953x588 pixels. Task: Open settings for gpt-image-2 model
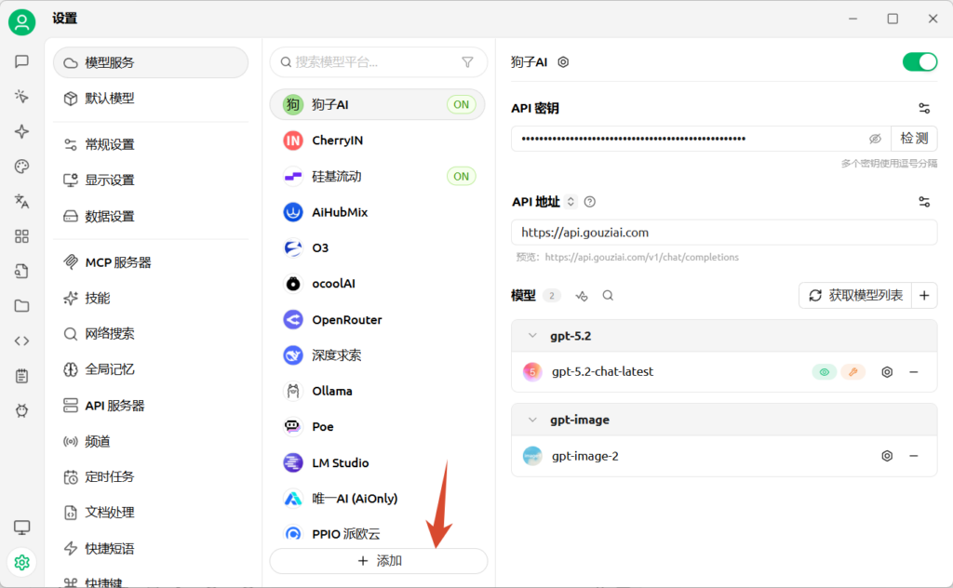[x=887, y=456]
